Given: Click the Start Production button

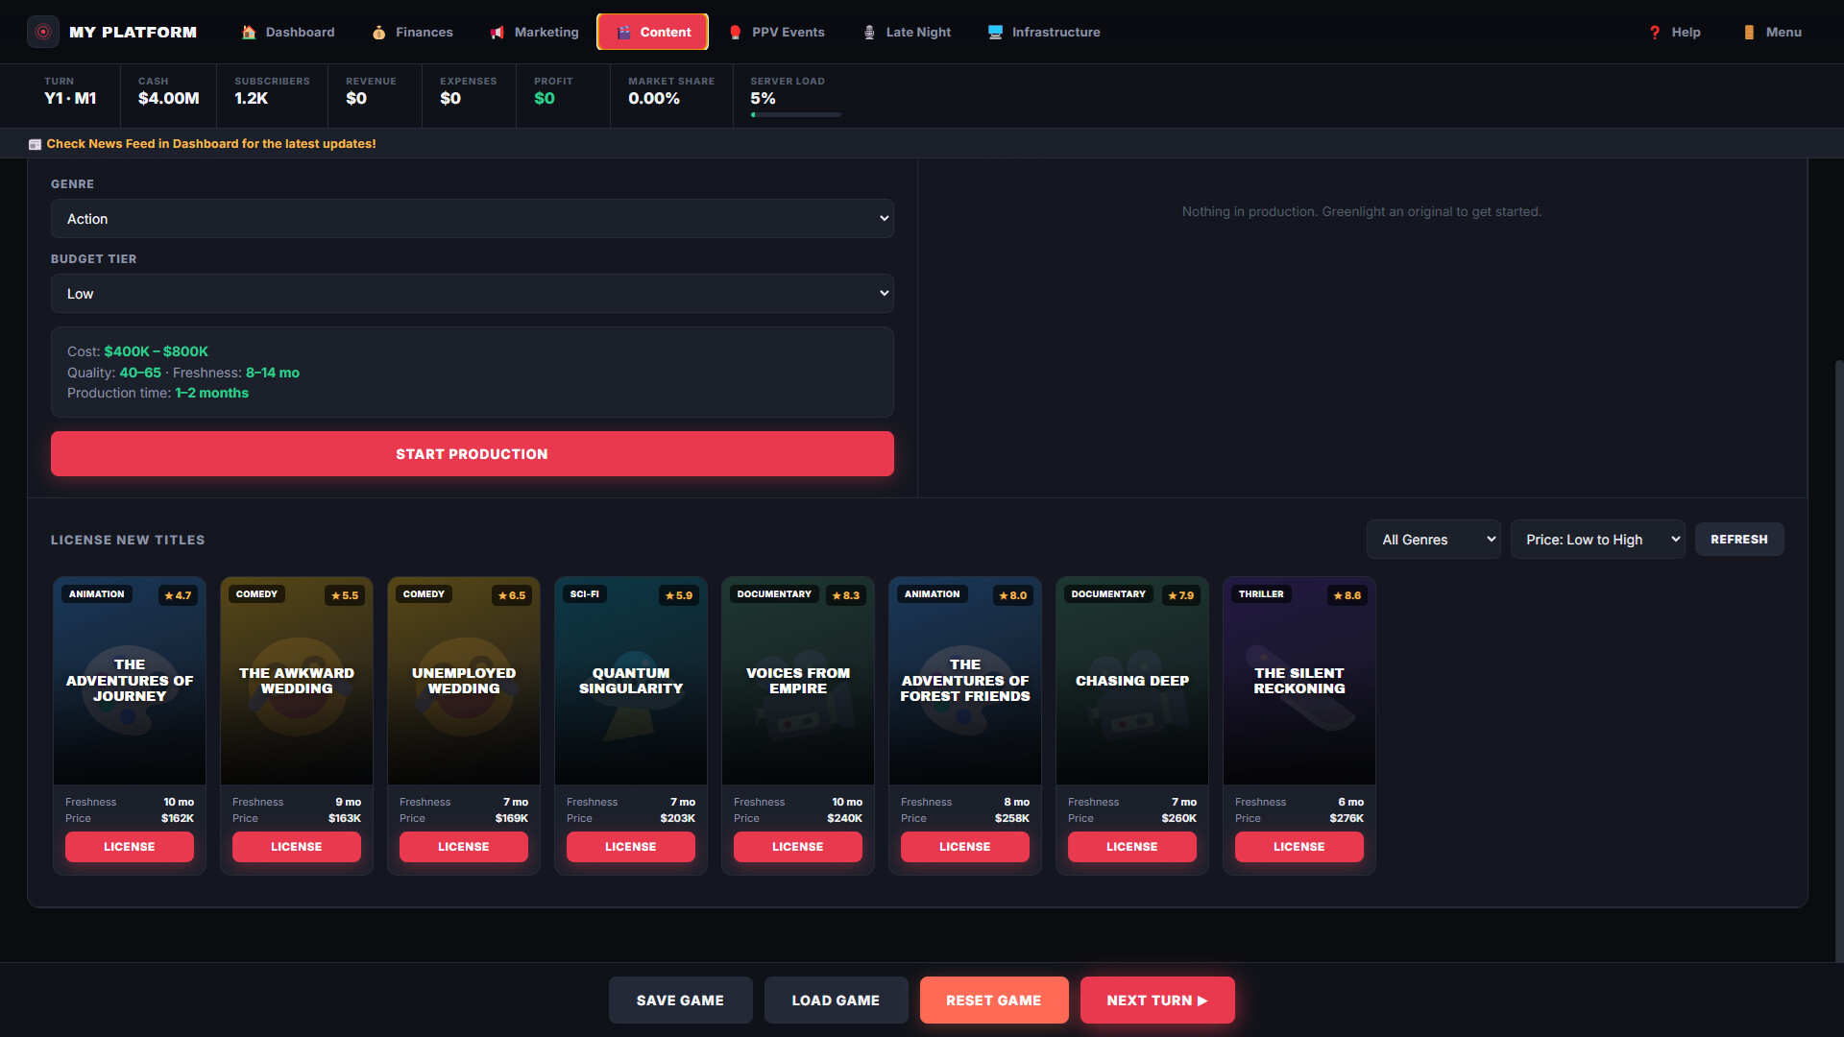Looking at the screenshot, I should [x=473, y=454].
